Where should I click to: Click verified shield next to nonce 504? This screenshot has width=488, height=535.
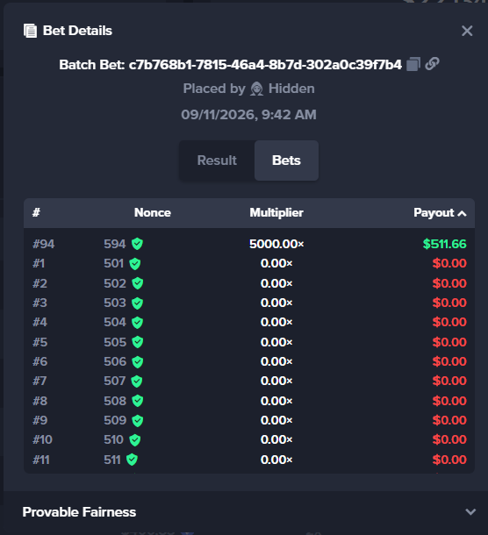point(137,323)
